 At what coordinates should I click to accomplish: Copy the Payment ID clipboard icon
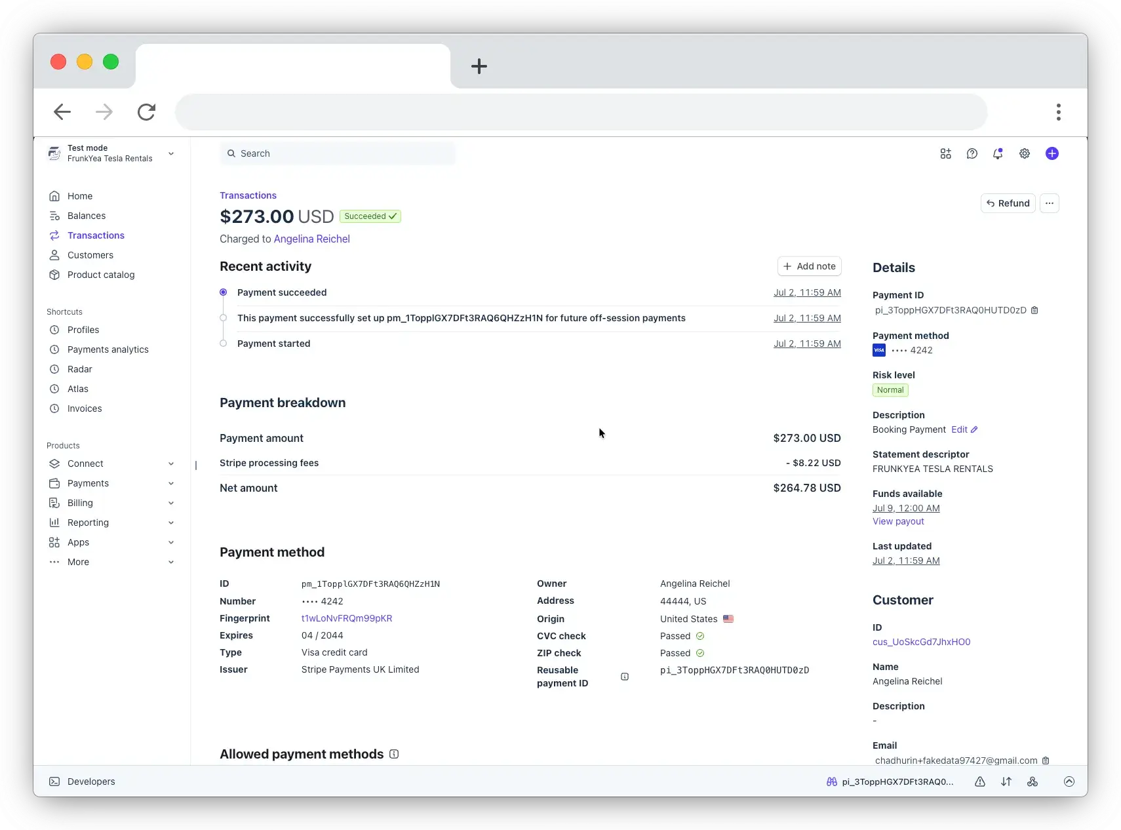coord(1034,310)
